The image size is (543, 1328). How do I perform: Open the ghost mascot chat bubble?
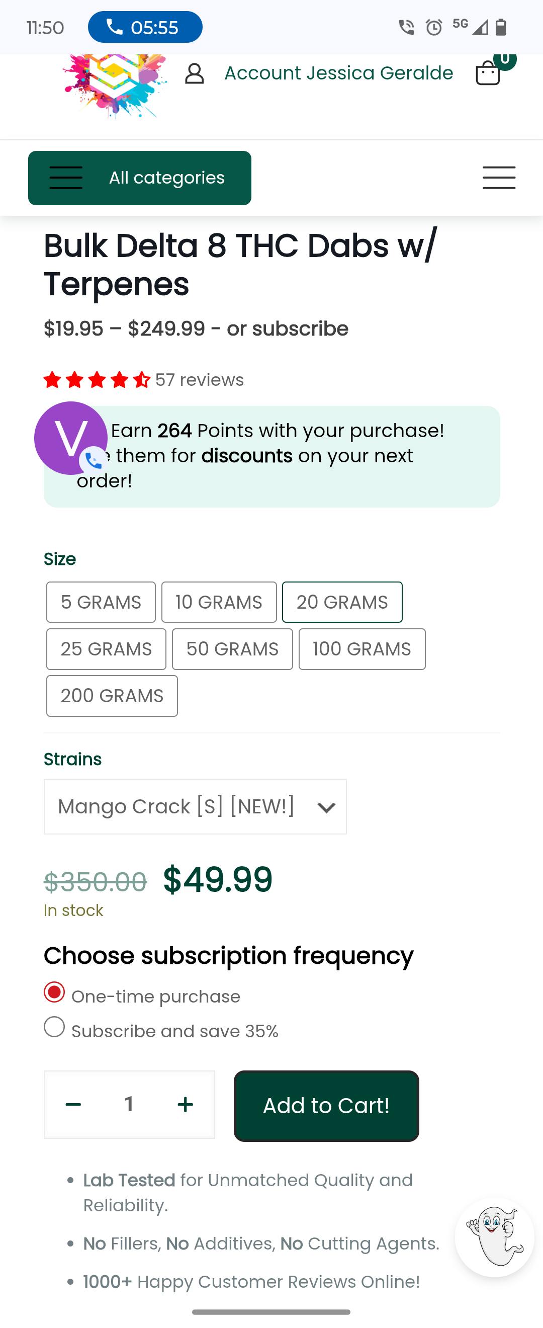[x=494, y=1237]
